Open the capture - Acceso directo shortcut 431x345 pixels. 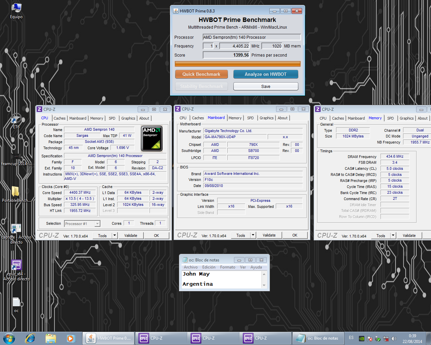[16, 234]
